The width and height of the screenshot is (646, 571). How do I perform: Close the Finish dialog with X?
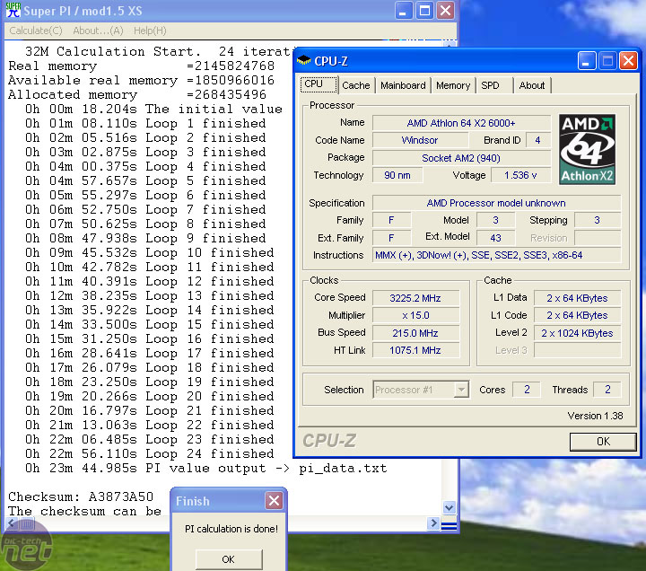274,501
